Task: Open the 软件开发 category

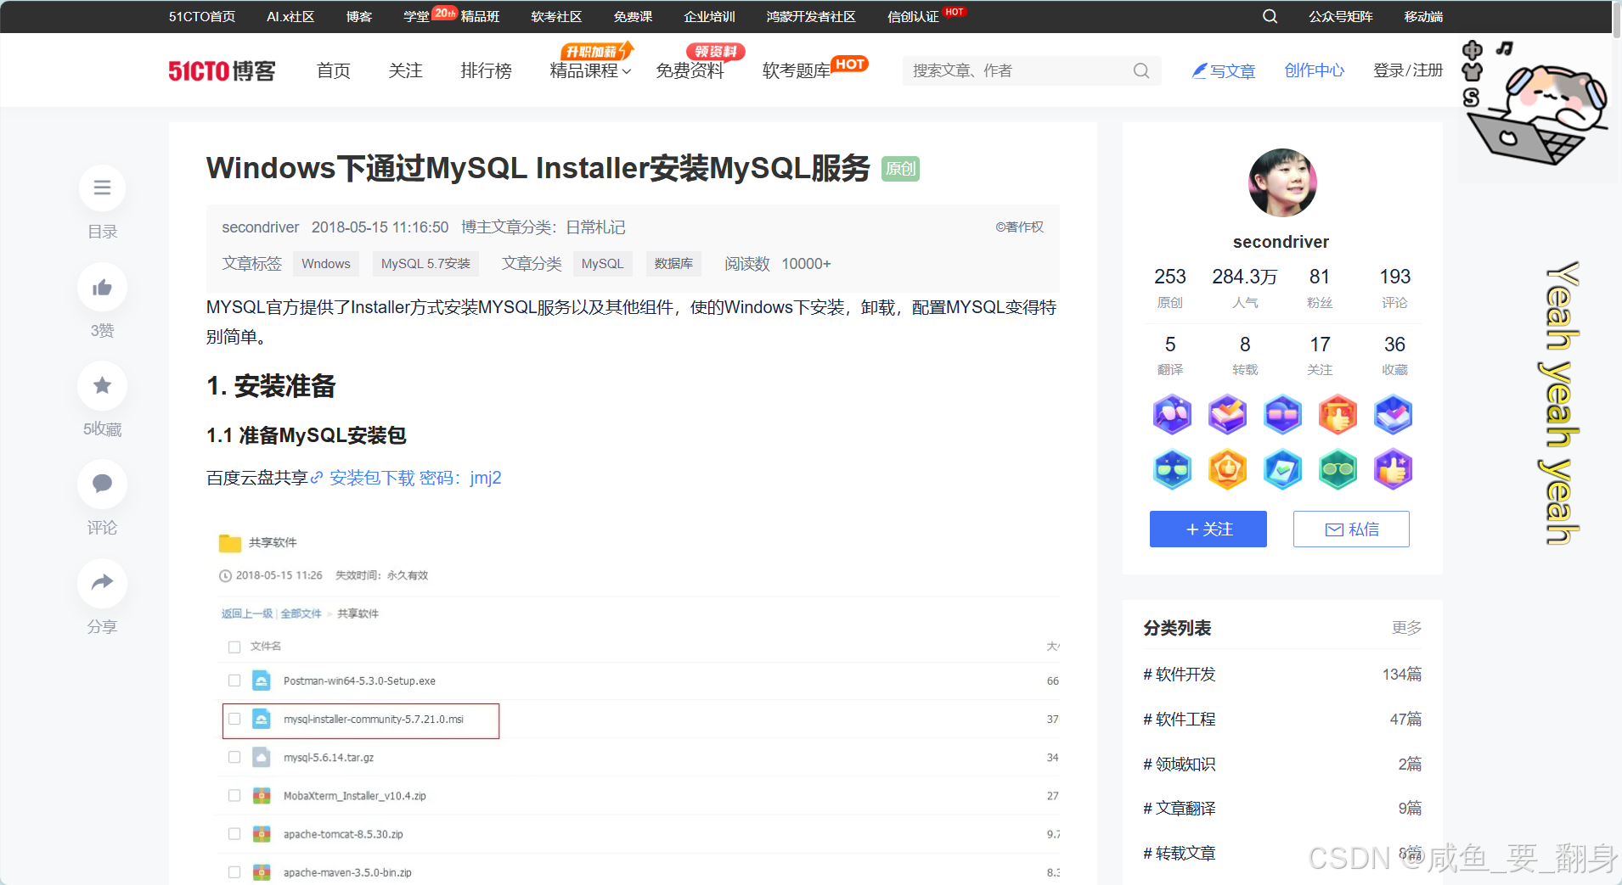Action: (1180, 674)
